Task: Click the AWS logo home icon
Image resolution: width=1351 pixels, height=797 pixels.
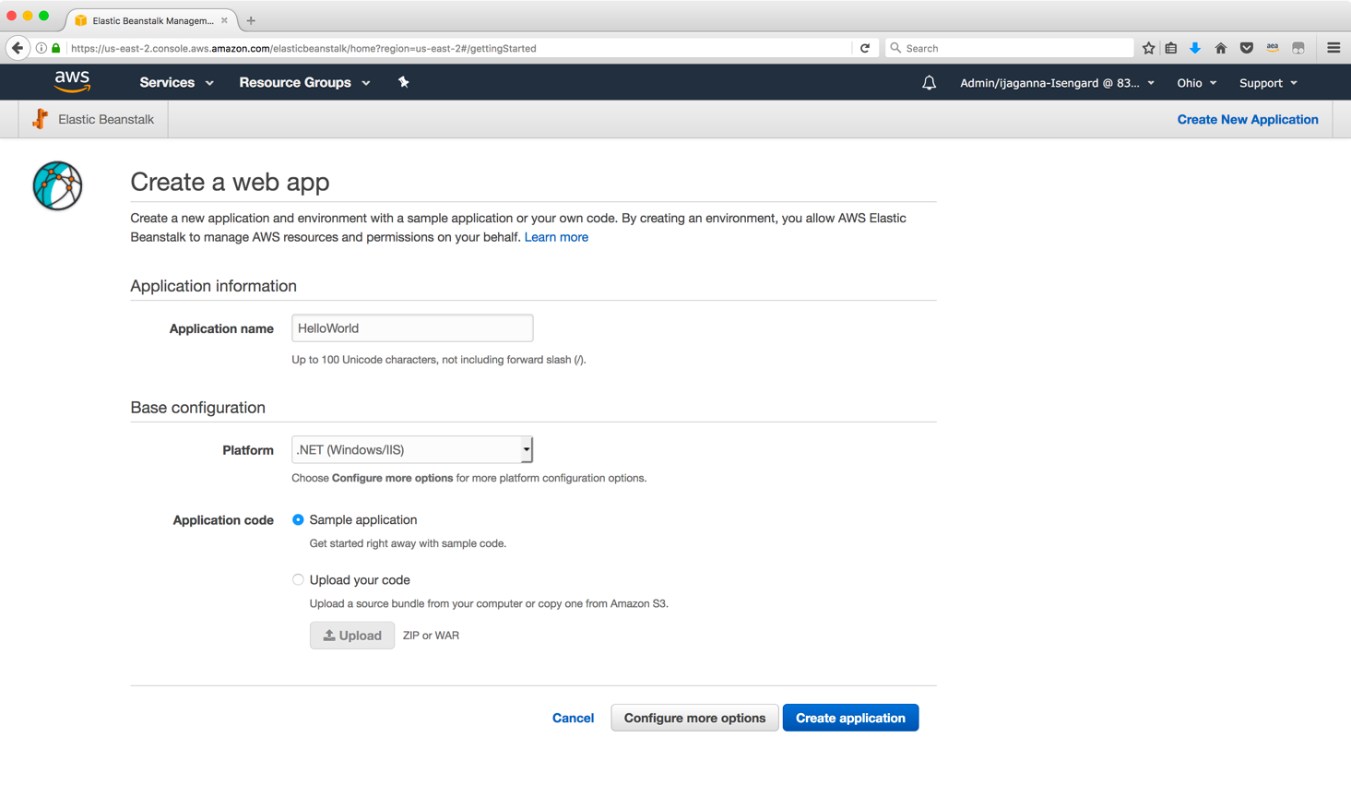Action: [x=72, y=82]
